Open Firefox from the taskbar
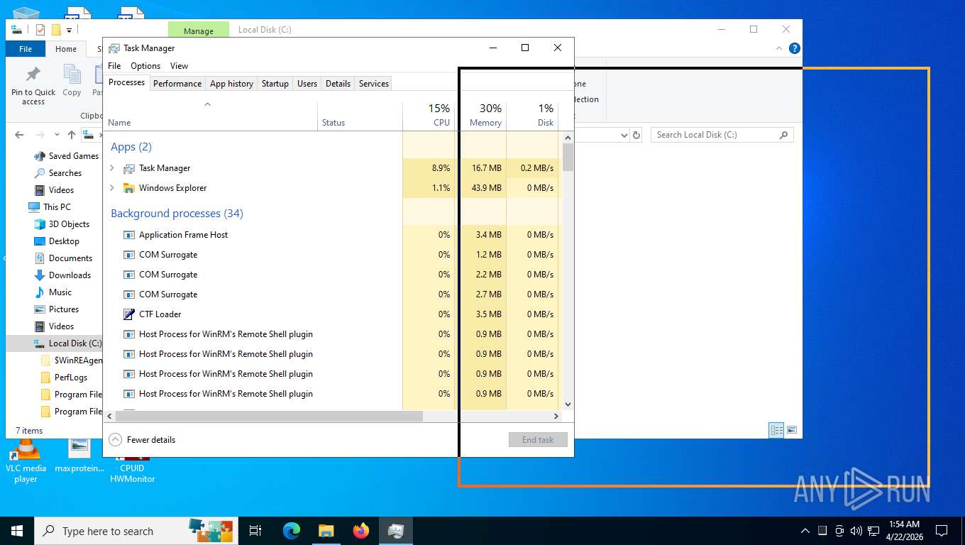The image size is (965, 545). coord(361,531)
